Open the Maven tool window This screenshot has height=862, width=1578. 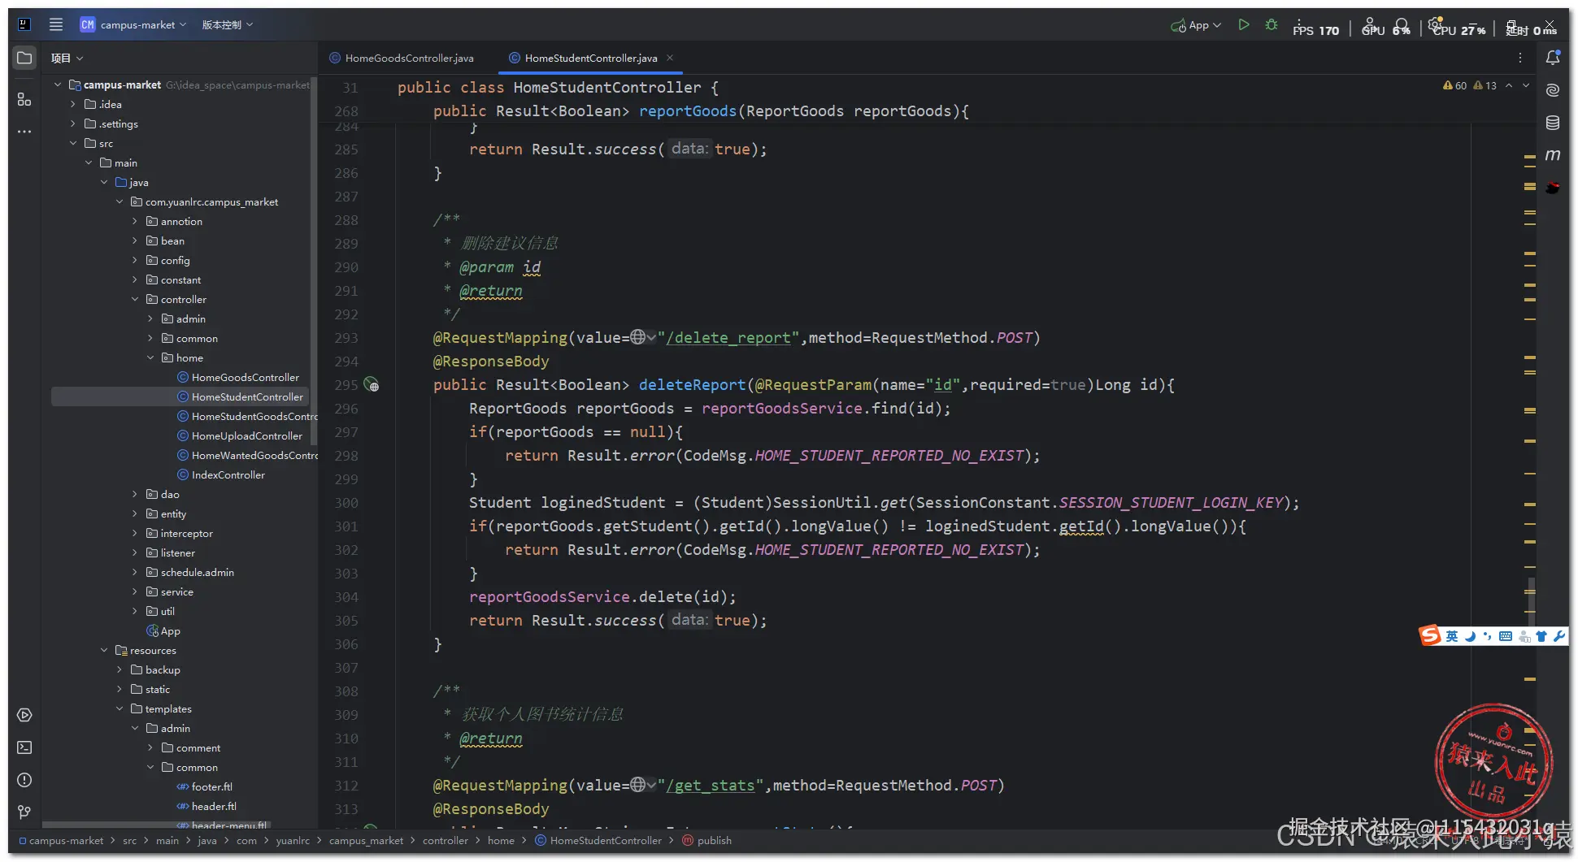click(1553, 154)
